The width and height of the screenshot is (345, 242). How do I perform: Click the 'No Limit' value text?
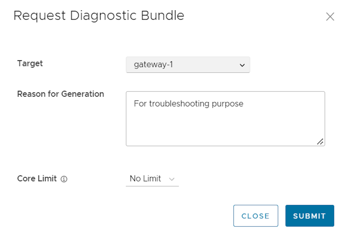(145, 178)
